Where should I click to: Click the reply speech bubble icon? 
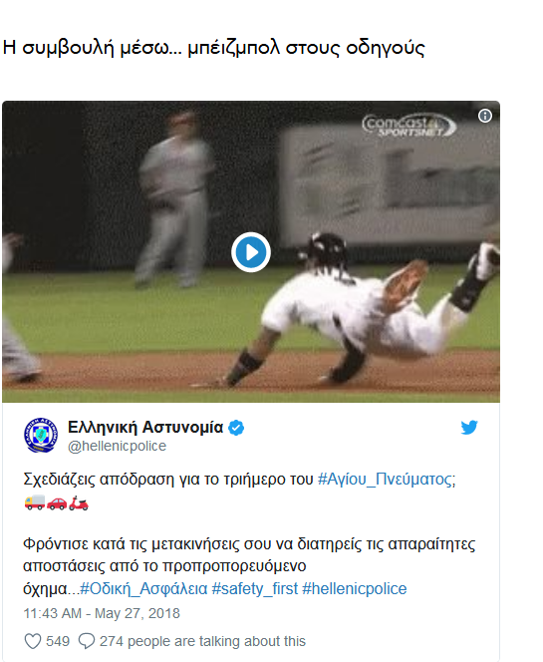[x=87, y=641]
